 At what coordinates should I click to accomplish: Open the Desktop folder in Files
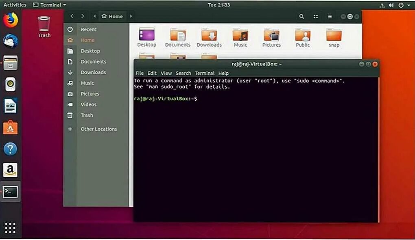pos(146,37)
